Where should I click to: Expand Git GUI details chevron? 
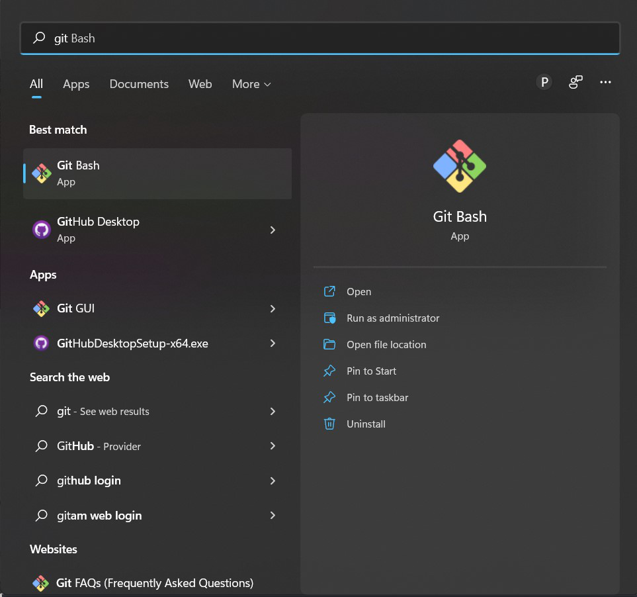(x=273, y=309)
